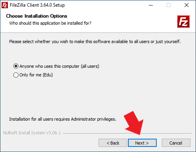Click the "Only for me (Edu)" label text
The width and height of the screenshot is (196, 152).
tap(36, 75)
